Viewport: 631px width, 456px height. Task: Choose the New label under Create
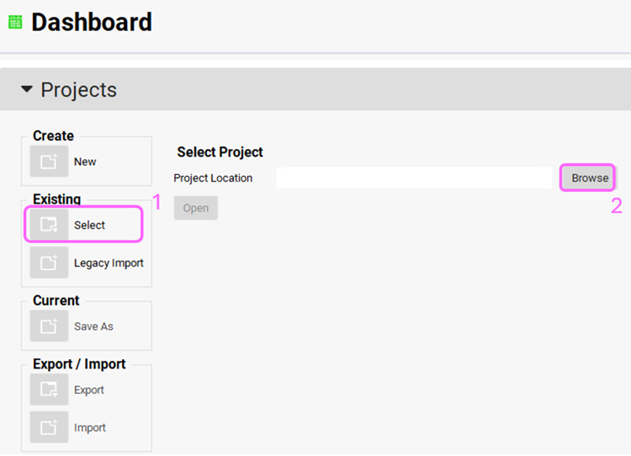[x=85, y=162]
